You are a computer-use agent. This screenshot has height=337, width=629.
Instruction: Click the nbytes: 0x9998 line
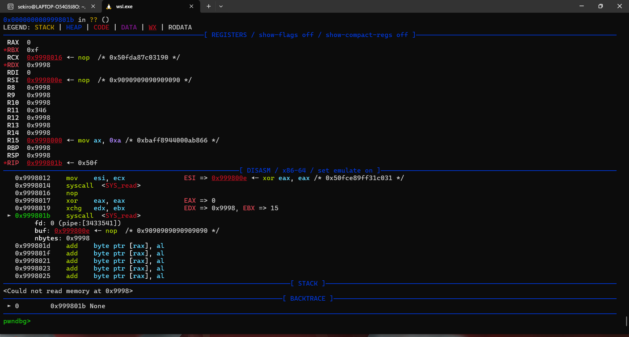point(62,238)
